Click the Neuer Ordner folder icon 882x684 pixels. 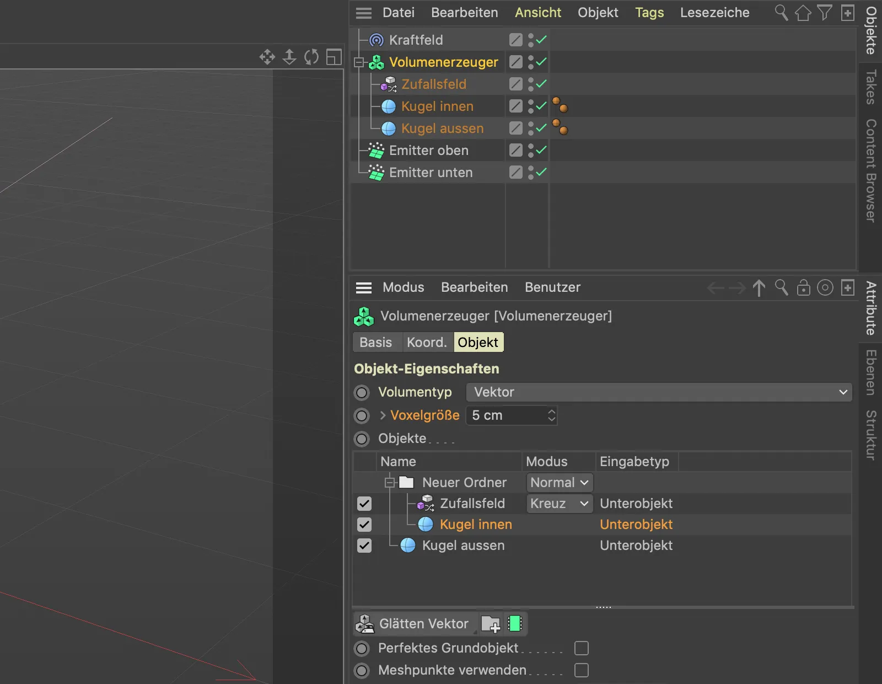(x=406, y=482)
